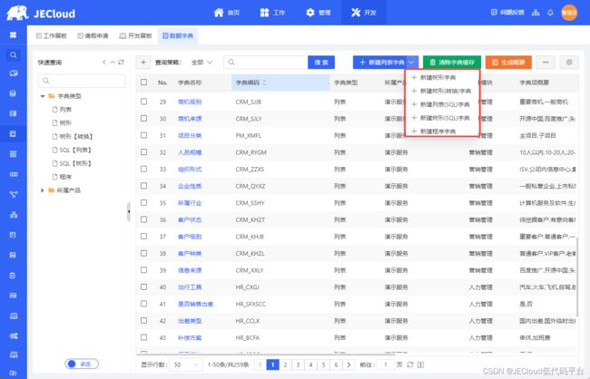Toggle the 多选 switch at bottom left
Image resolution: width=590 pixels, height=379 pixels.
(x=82, y=364)
